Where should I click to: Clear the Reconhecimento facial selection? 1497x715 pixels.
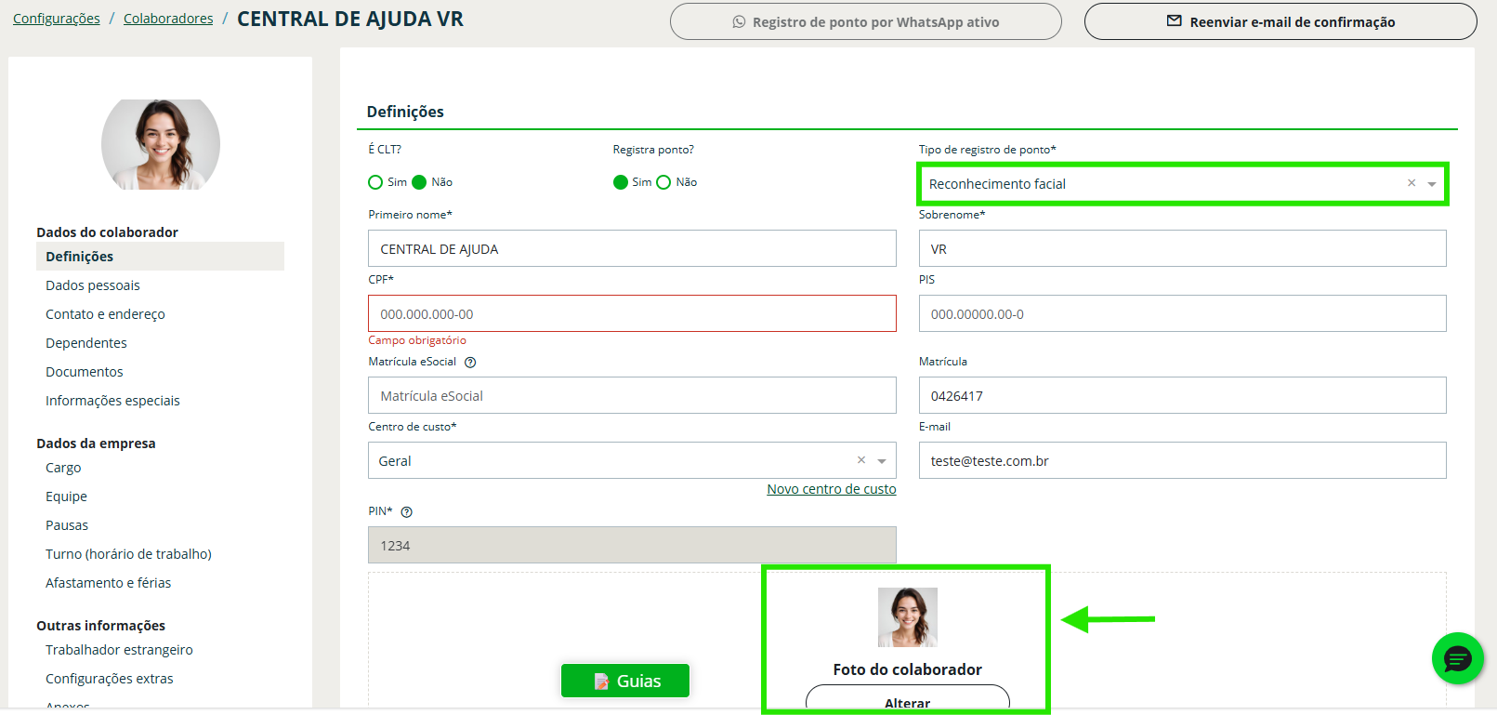pyautogui.click(x=1411, y=183)
